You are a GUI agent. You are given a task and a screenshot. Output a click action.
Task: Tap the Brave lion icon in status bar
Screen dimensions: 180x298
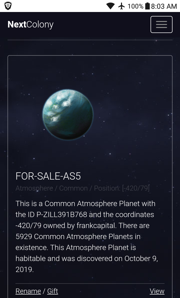(x=8, y=6)
